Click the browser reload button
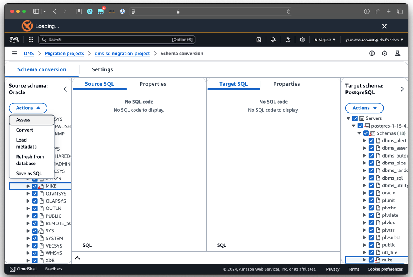 [288, 11]
